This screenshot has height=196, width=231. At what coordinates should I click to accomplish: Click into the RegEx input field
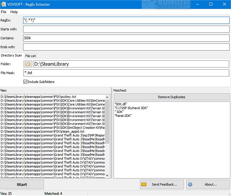pyautogui.click(x=126, y=20)
